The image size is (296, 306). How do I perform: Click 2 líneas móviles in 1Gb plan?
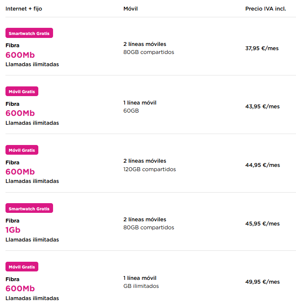145,220
